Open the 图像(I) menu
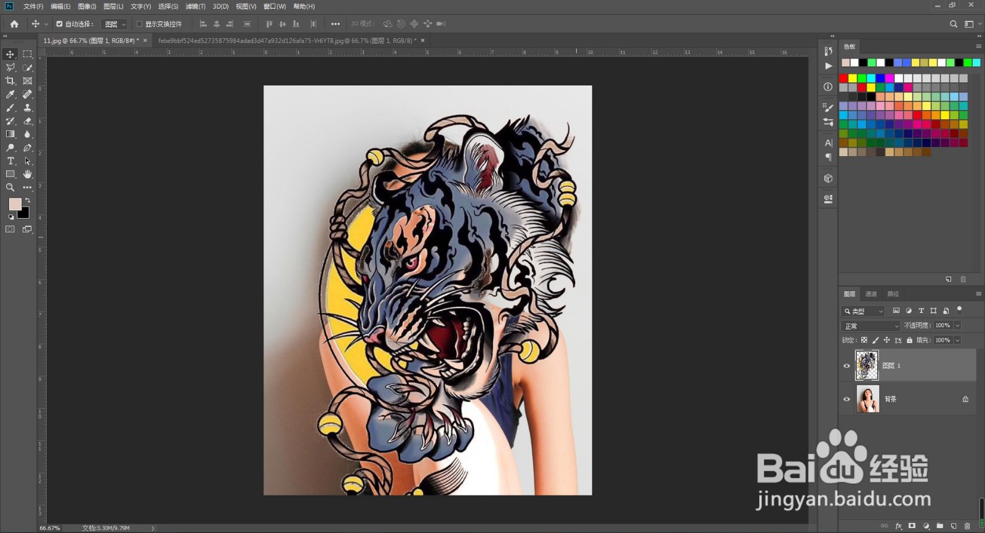Image resolution: width=985 pixels, height=533 pixels. [x=87, y=6]
